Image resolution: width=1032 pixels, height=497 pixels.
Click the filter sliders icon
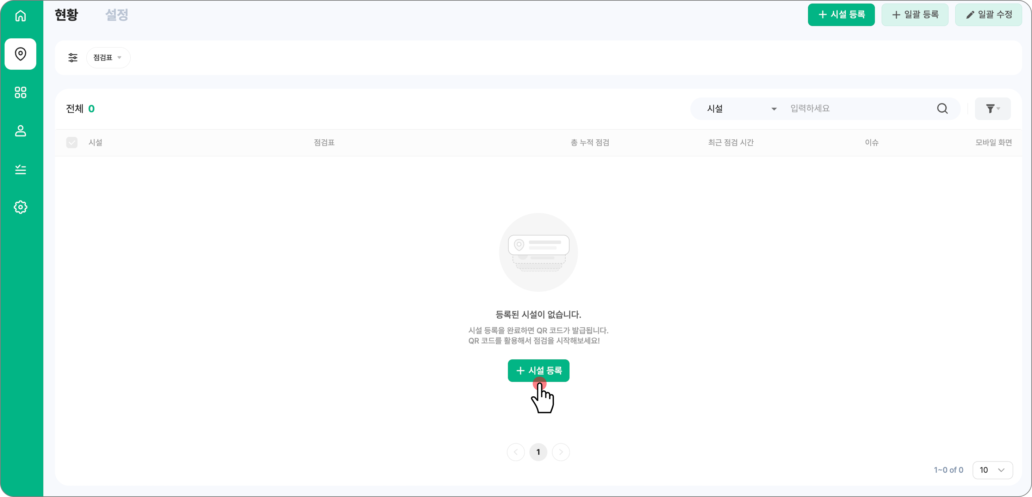(x=73, y=58)
